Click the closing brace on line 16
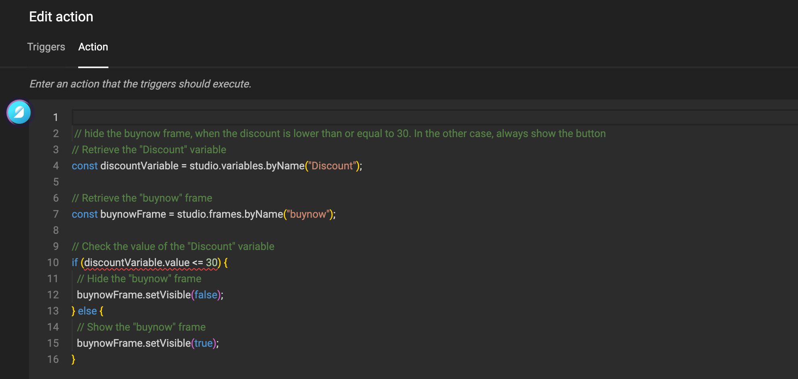Screen dimensions: 798x379 click(x=73, y=359)
